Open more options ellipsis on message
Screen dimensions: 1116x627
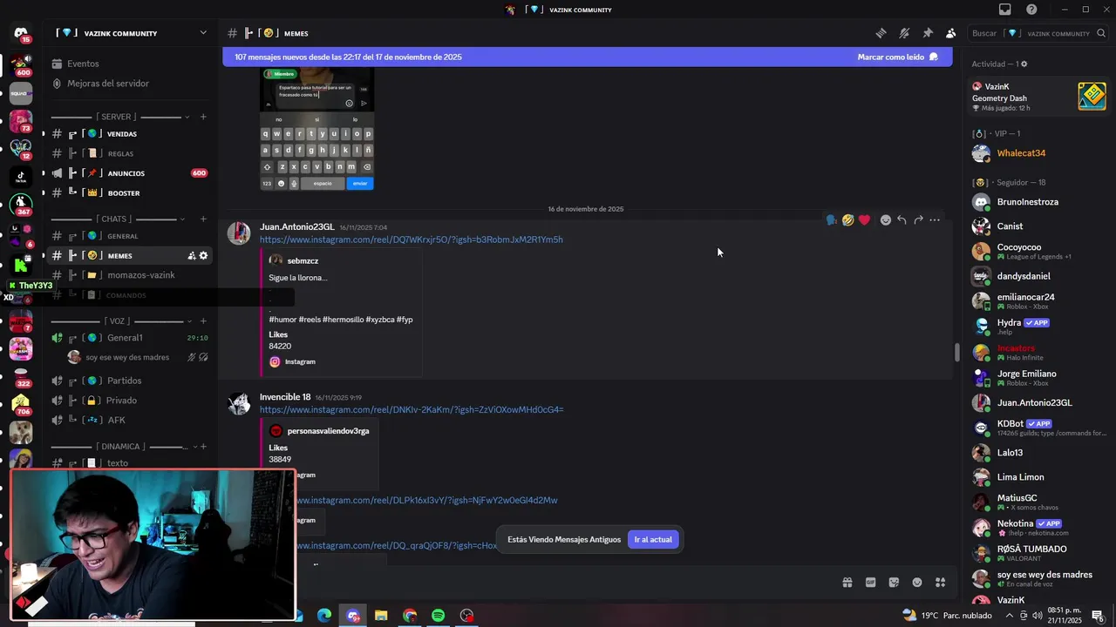click(935, 220)
